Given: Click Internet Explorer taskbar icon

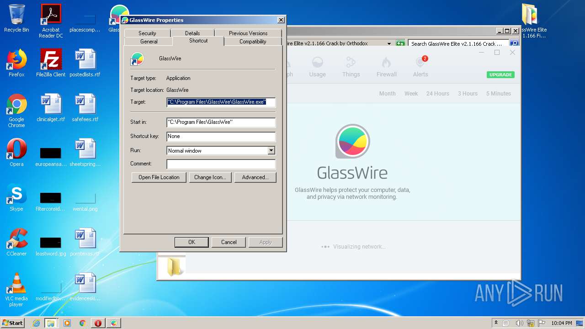Looking at the screenshot, I should [x=36, y=323].
